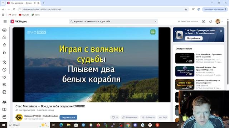Open Chrome tab search dropdown arrow
229x128 pixels.
[3, 3]
